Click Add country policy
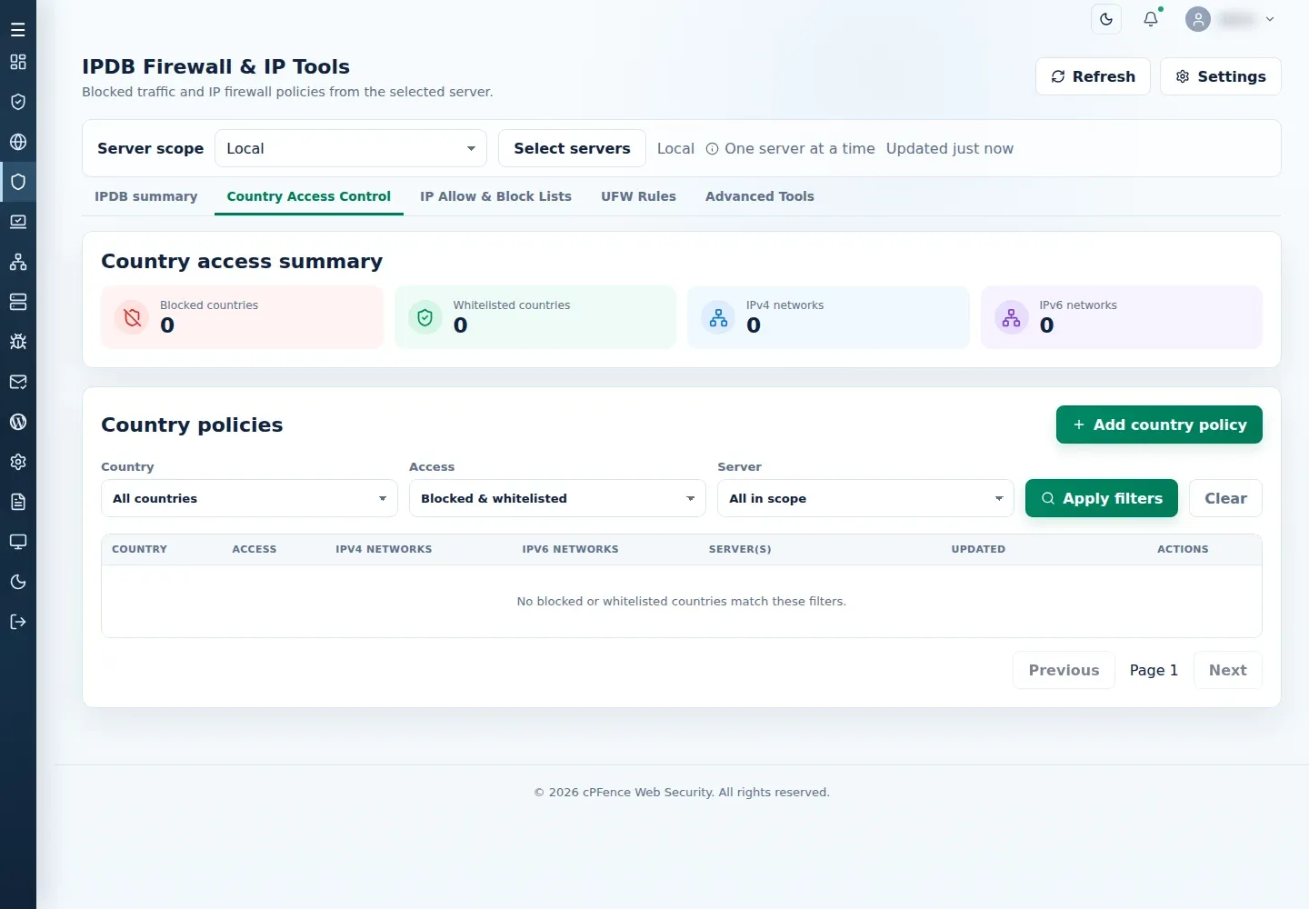Screen dimensions: 1309x909 1159,425
